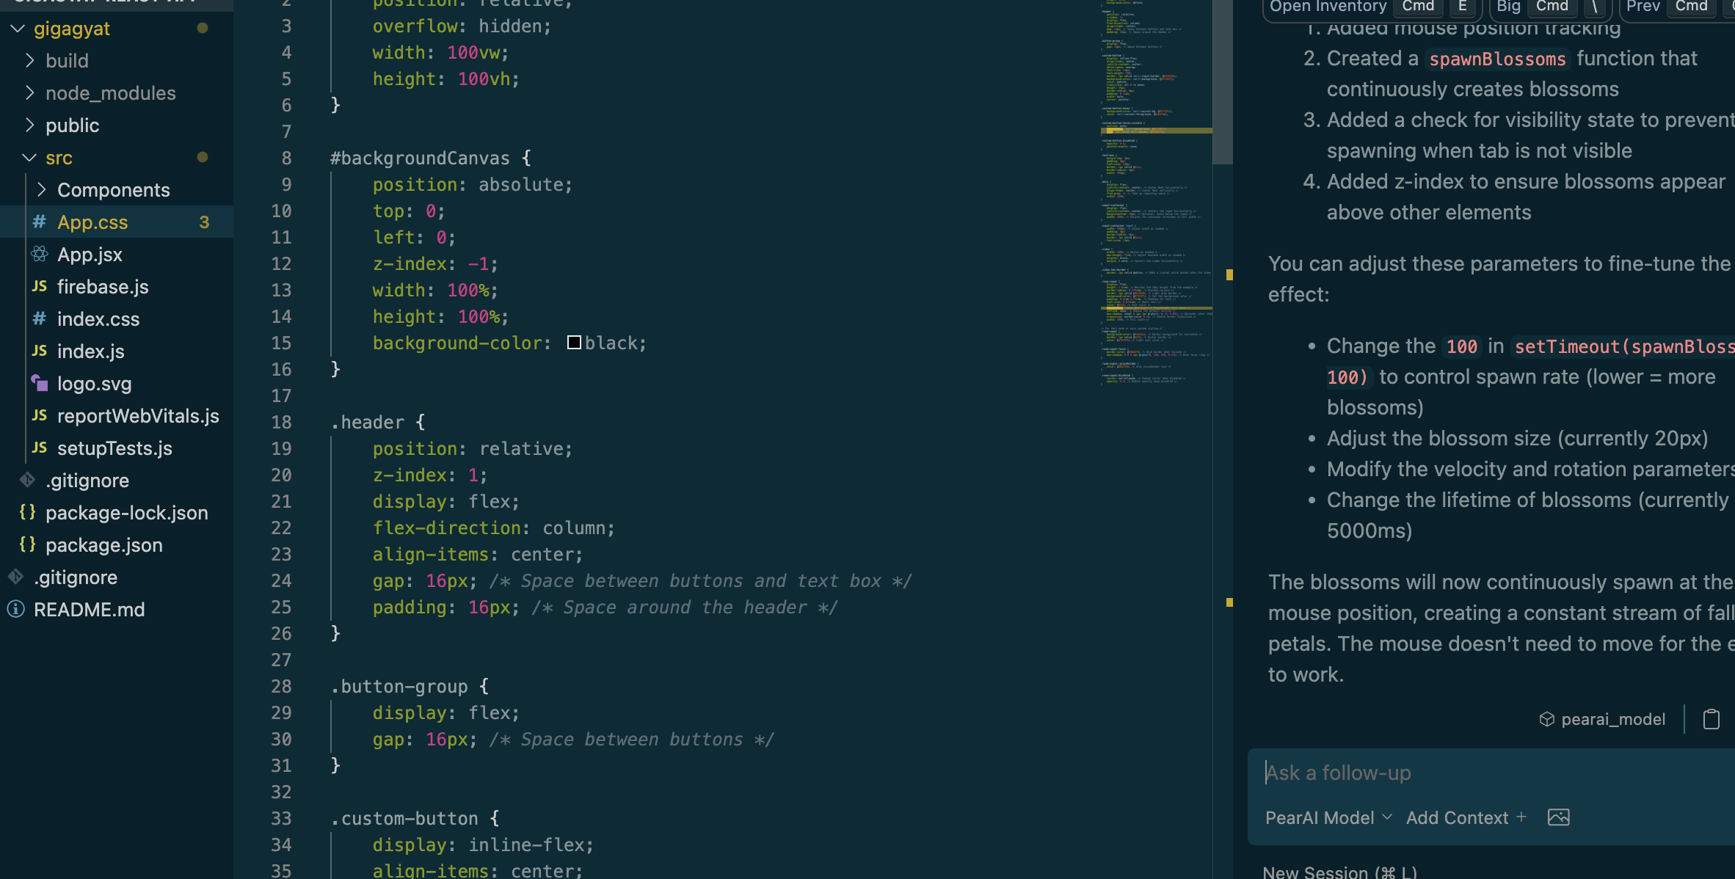Click the React icon beside App.jsx

[x=40, y=255]
